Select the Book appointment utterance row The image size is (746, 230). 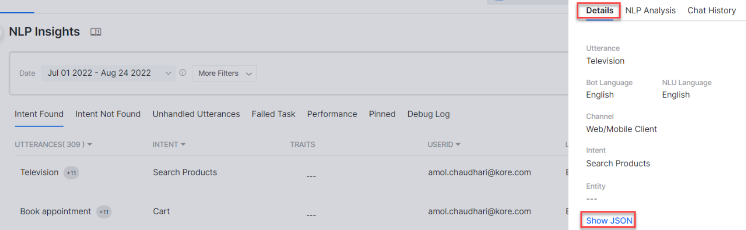(x=55, y=211)
